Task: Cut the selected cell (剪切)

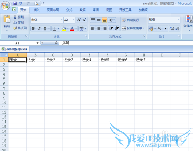Action: [x=19, y=17]
